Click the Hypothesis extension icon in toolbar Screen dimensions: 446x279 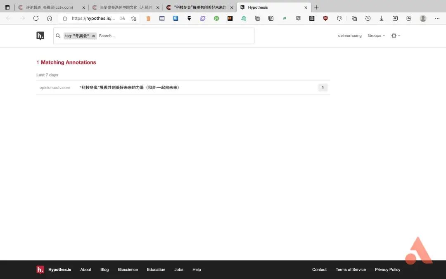pos(298,18)
